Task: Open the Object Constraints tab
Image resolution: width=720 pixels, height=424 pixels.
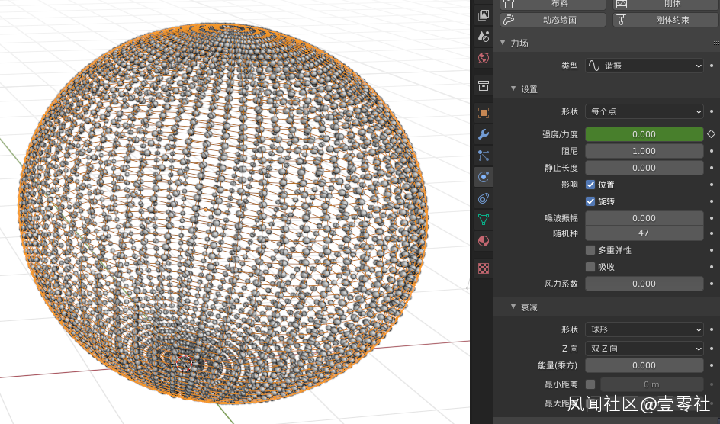Action: (484, 198)
